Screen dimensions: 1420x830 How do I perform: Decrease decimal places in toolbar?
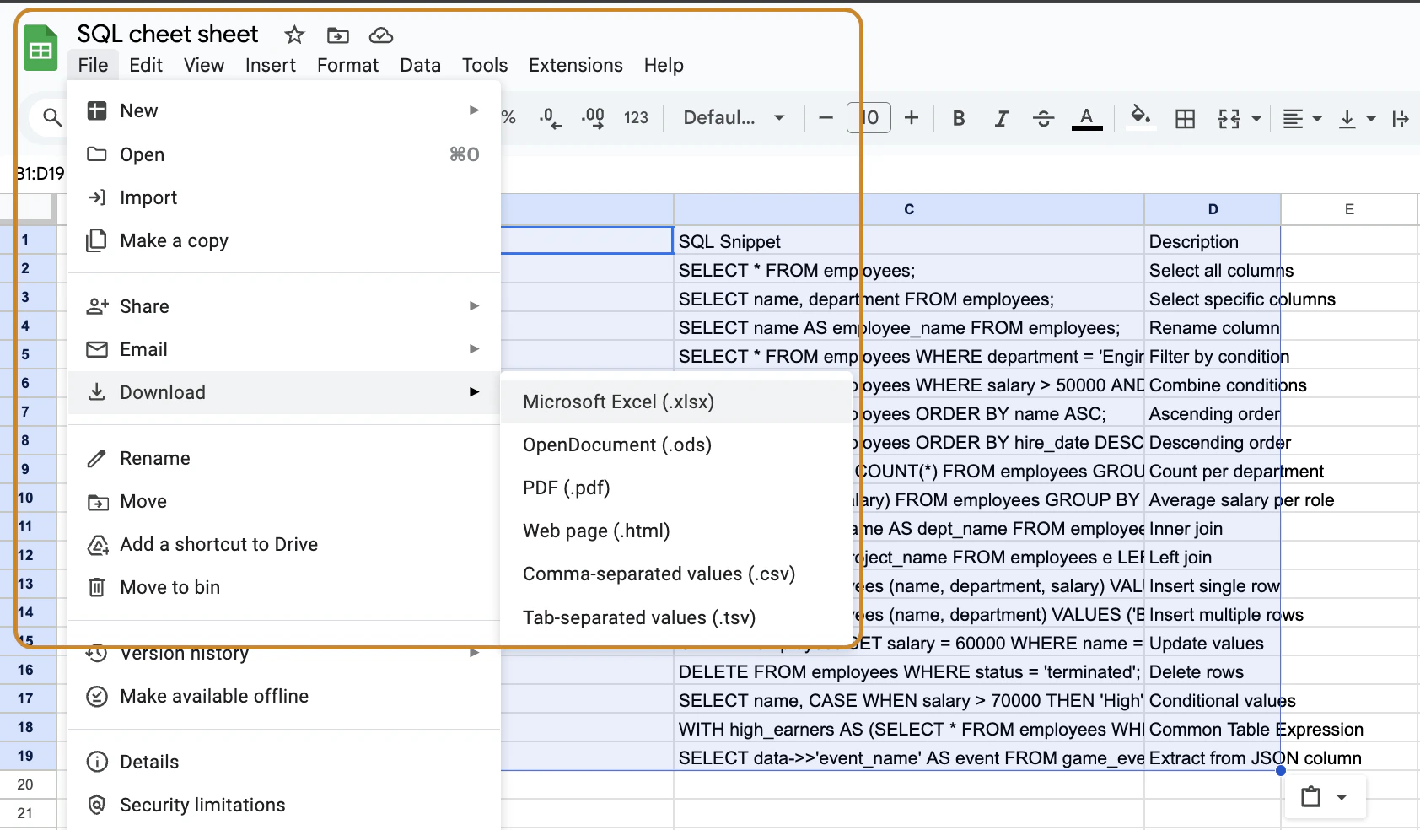coord(550,118)
